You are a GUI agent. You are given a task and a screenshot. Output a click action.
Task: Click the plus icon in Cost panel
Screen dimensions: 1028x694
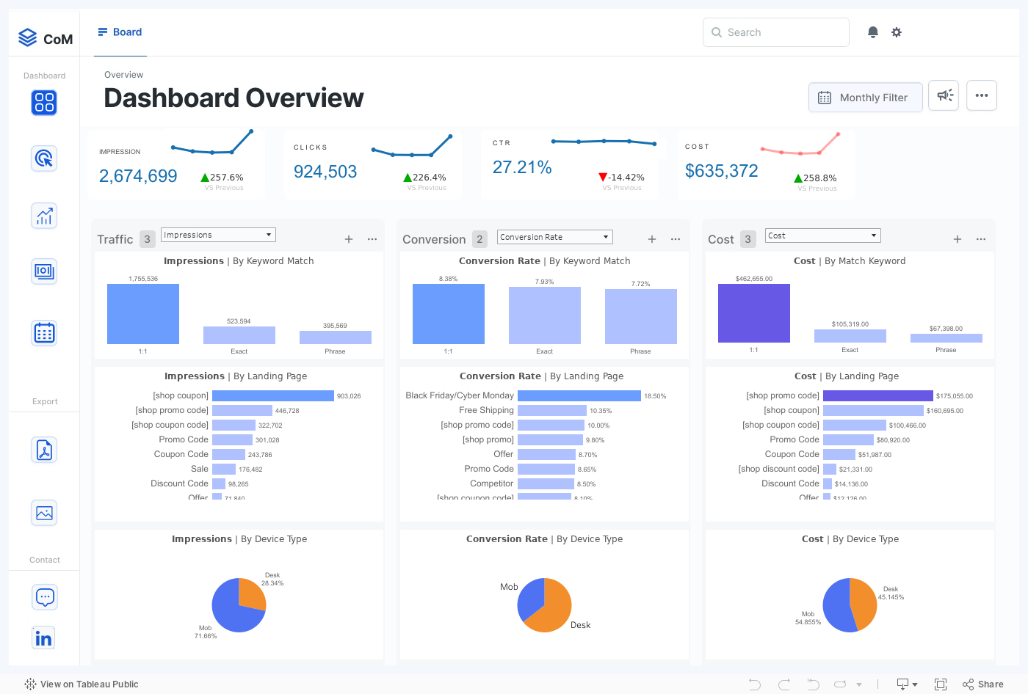pos(958,239)
